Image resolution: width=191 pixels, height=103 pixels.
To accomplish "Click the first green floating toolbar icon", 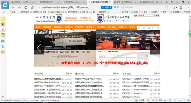I will tap(140, 28).
